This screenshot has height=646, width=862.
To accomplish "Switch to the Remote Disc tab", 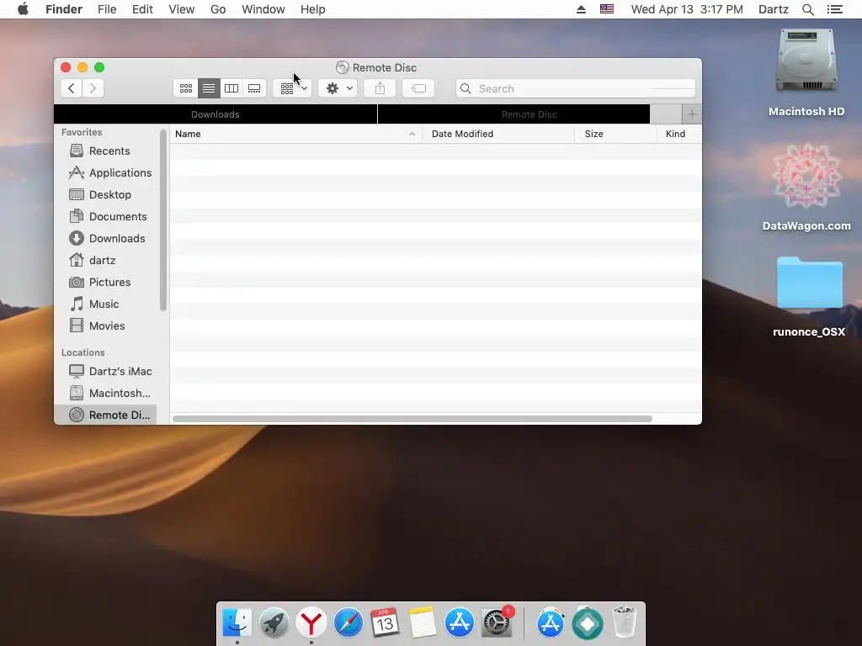I will (x=514, y=114).
